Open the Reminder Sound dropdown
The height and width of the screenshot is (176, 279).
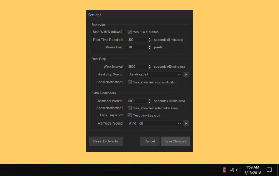click(155, 123)
